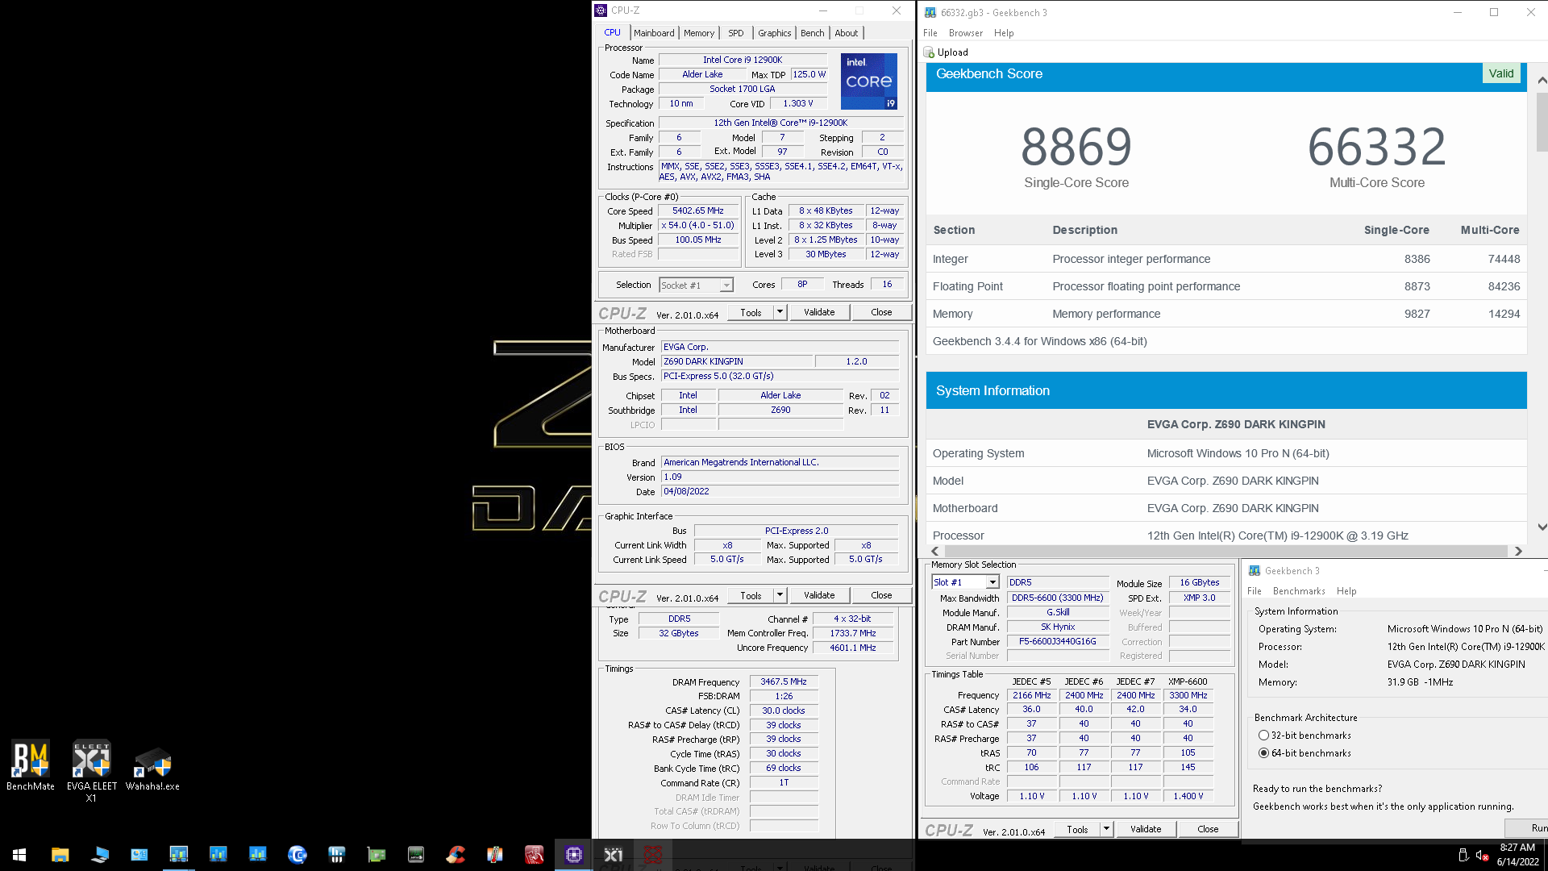Switch to the SPD tab in CPU-Z
1548x871 pixels.
click(x=736, y=33)
